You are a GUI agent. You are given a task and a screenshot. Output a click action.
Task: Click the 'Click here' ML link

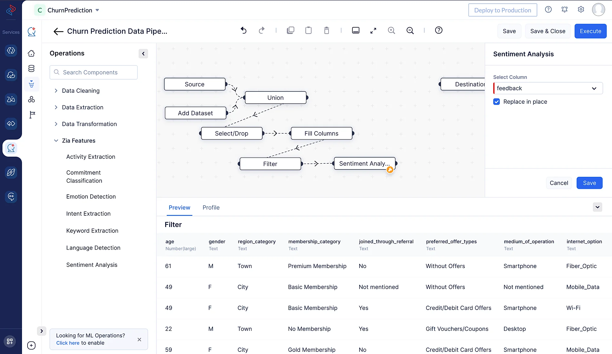pyautogui.click(x=68, y=343)
